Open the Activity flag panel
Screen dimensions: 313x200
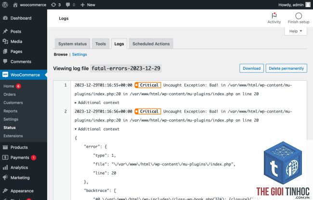(274, 18)
